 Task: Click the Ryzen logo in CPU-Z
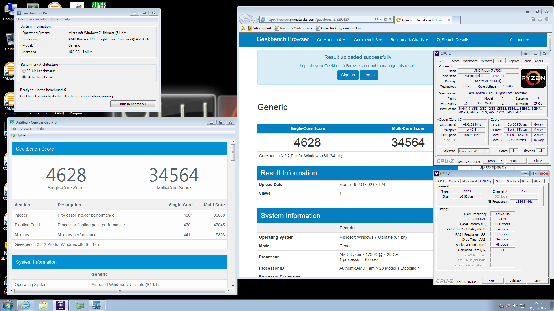533,78
